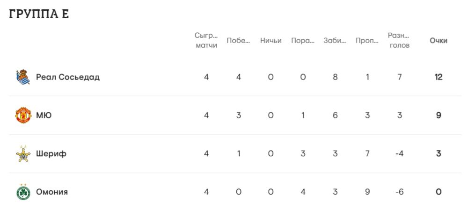Open the Реал Сосьедад team link
468x217 pixels.
pyautogui.click(x=68, y=77)
